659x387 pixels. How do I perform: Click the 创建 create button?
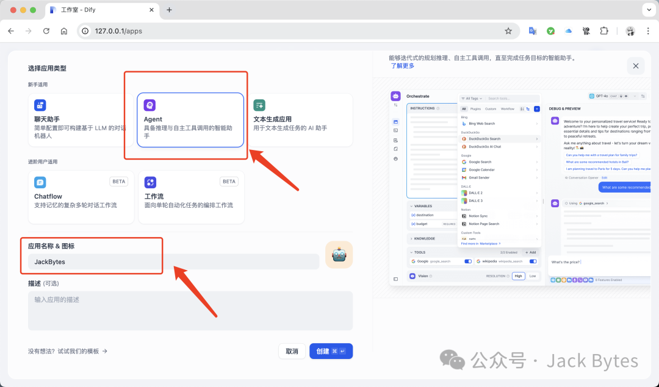331,351
